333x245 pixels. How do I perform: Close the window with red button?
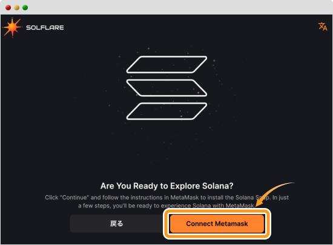pyautogui.click(x=8, y=8)
